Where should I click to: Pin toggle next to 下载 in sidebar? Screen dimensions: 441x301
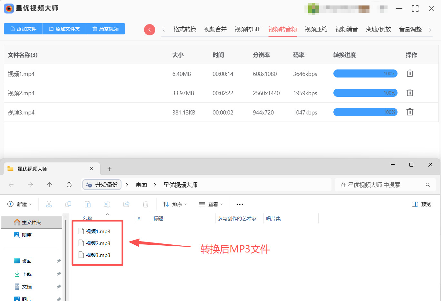59,274
